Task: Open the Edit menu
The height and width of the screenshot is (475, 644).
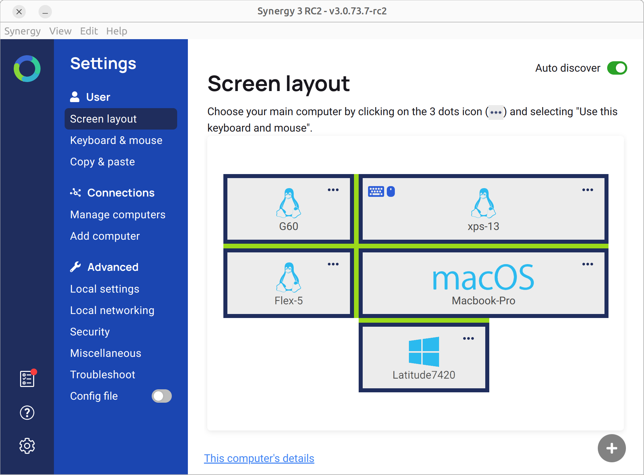Action: [x=89, y=31]
